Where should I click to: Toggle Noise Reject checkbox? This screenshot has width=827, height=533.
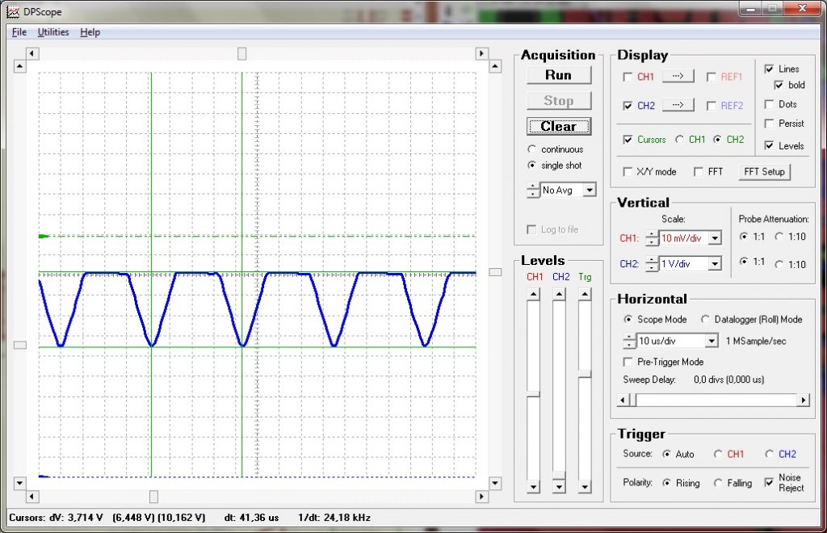[x=769, y=482]
